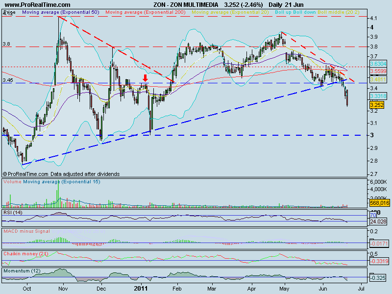This screenshot has height=294, width=392.
Task: Click the Feb date axis label
Action: (x=177, y=289)
